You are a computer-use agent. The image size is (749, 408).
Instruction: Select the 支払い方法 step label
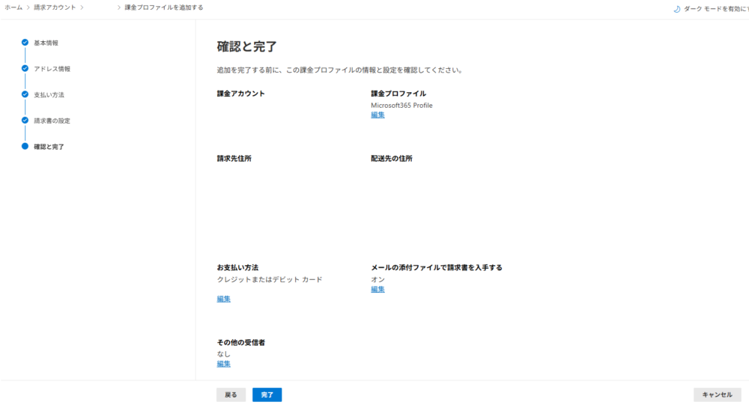[x=49, y=95]
